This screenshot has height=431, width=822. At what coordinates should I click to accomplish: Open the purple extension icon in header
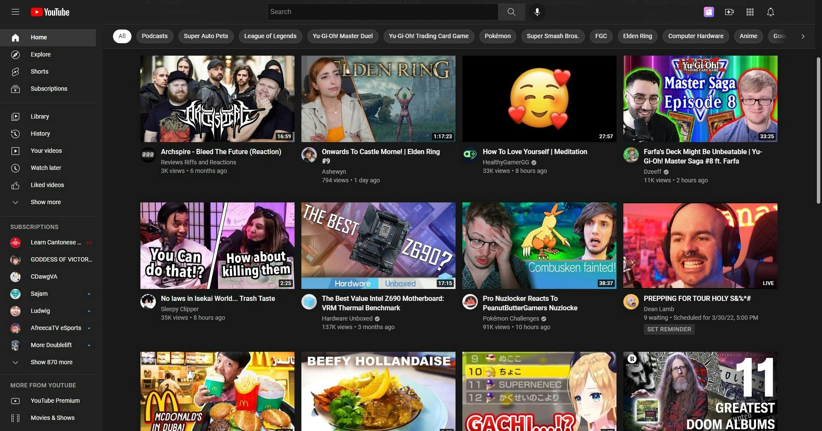pyautogui.click(x=709, y=12)
